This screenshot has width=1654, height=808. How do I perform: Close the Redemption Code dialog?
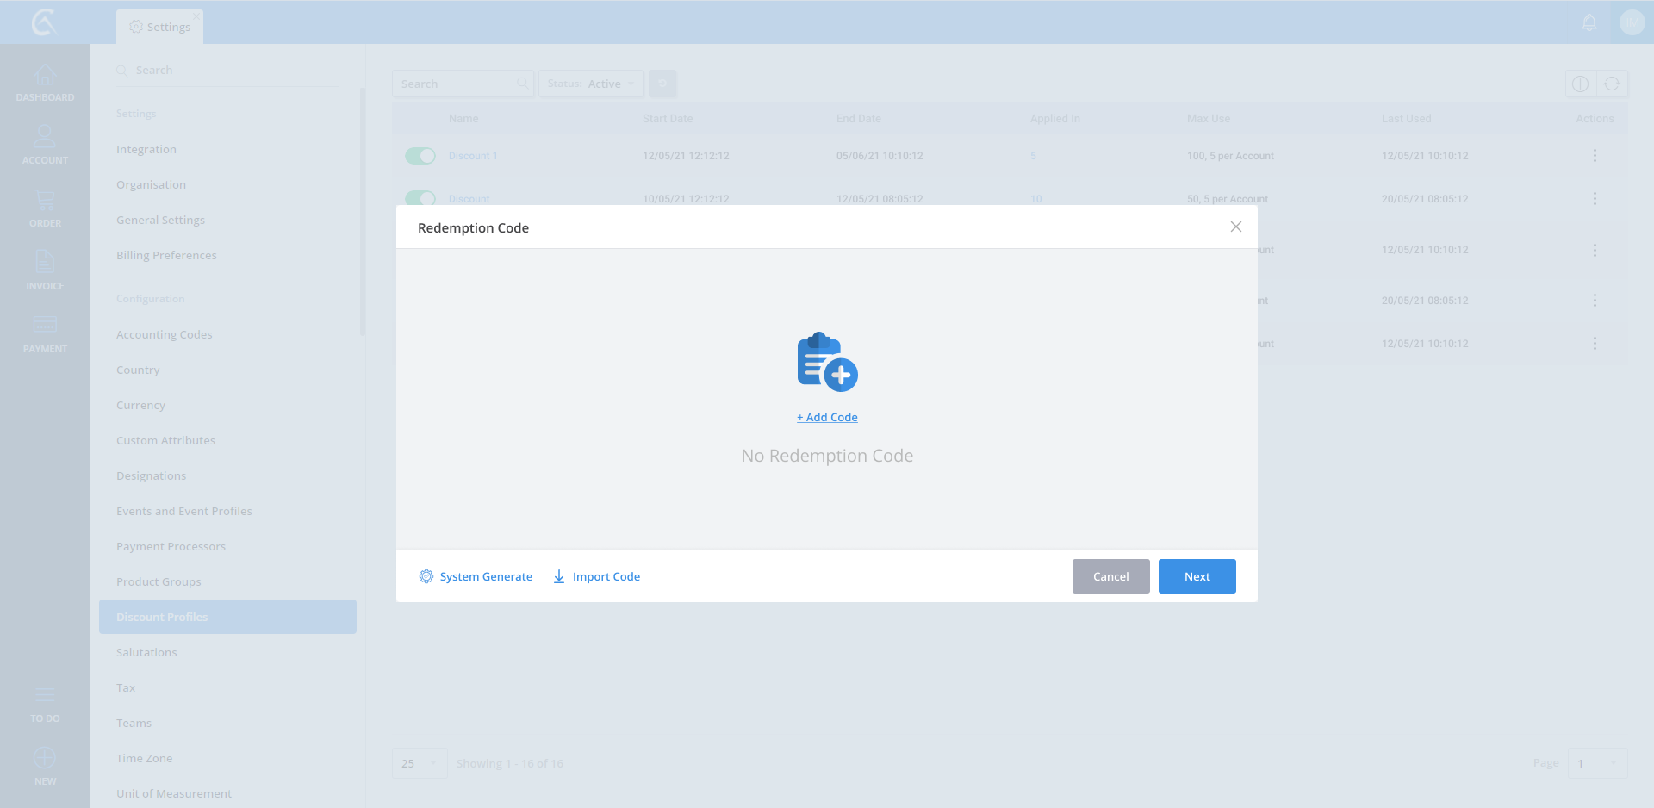[x=1236, y=227]
